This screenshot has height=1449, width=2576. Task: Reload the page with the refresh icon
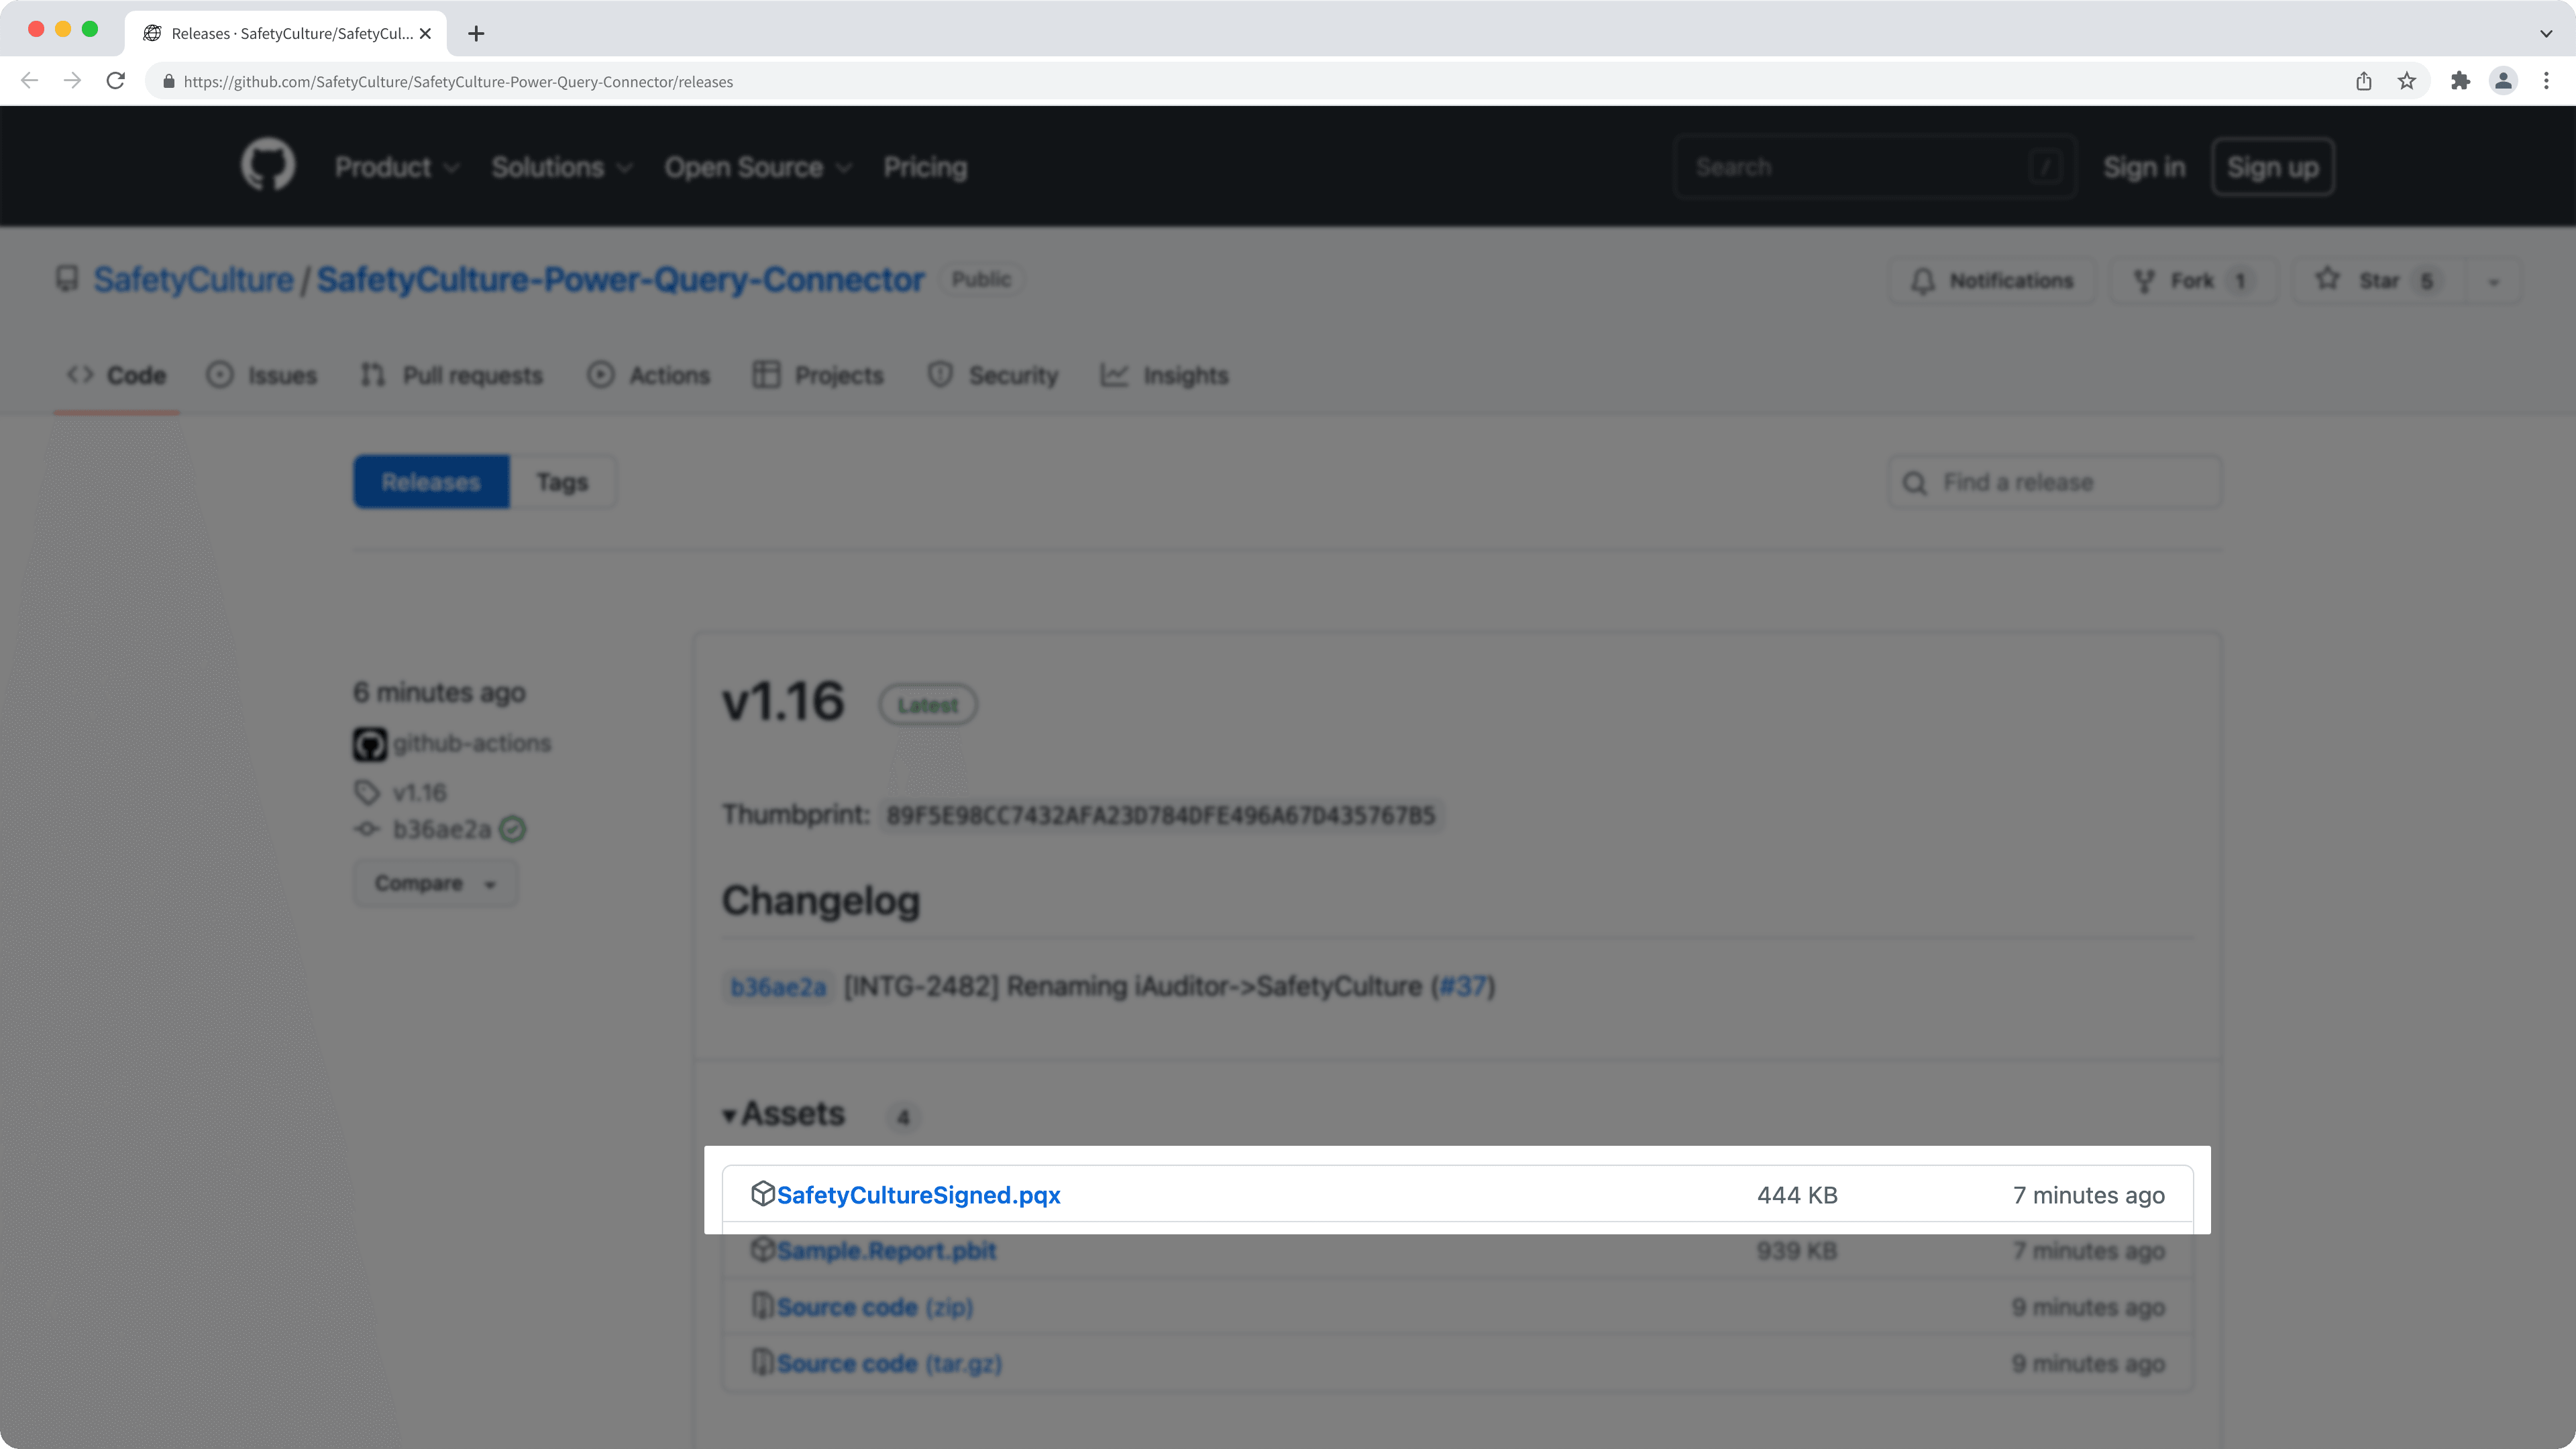pos(116,81)
